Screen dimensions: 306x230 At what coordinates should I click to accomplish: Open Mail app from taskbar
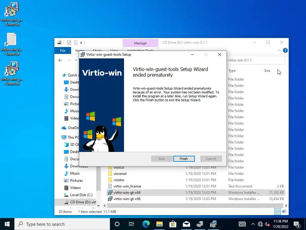(x=186, y=224)
